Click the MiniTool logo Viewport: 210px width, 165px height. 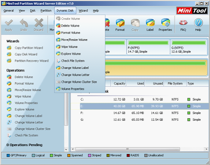pos(192,11)
